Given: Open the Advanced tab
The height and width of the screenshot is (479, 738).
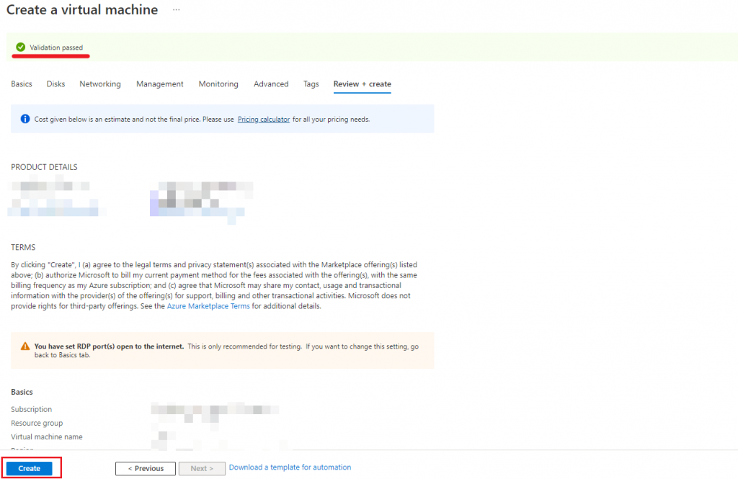Looking at the screenshot, I should [x=271, y=84].
